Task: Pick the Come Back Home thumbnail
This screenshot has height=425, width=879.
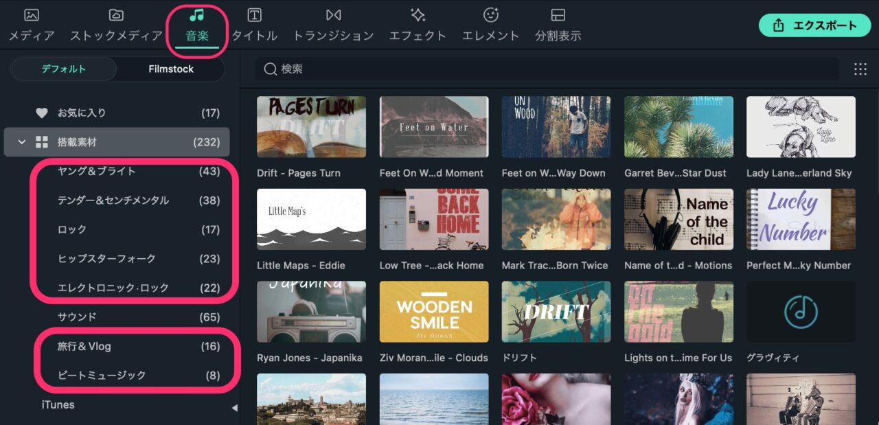Action: click(x=434, y=220)
